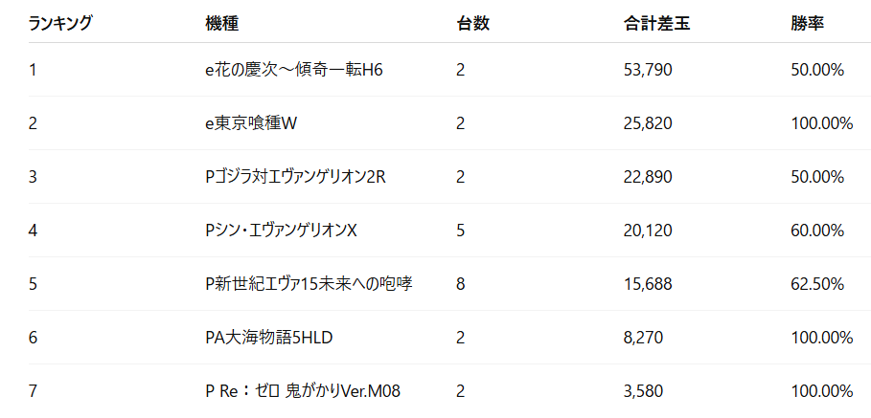Image resolution: width=871 pixels, height=418 pixels.
Task: Click the 機種 column header
Action: tap(220, 24)
